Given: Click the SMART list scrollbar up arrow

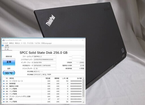Looking at the screenshot, I should [83, 78].
